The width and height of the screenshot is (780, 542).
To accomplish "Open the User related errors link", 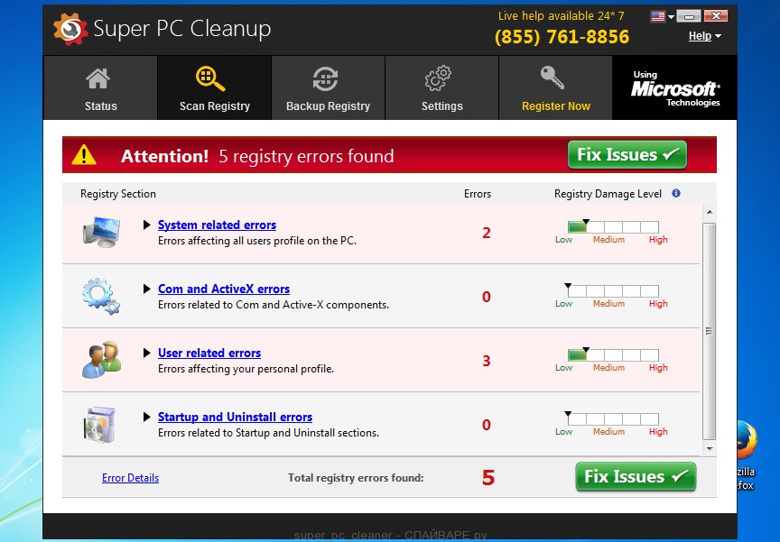I will (x=209, y=354).
